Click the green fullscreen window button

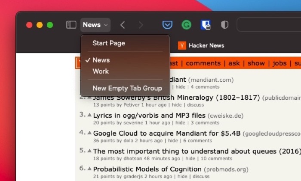click(50, 25)
